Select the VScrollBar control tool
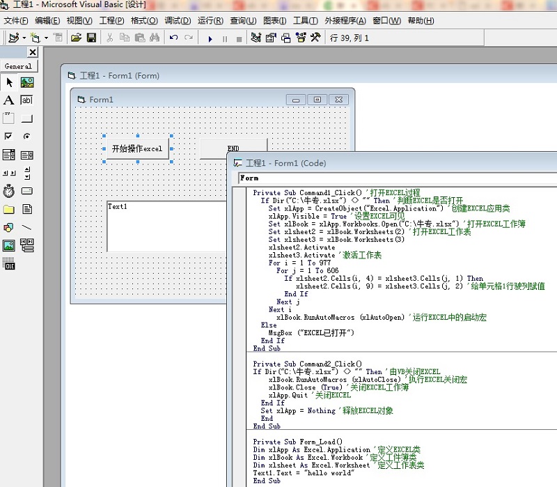The height and width of the screenshot is (487, 557). pos(27,173)
